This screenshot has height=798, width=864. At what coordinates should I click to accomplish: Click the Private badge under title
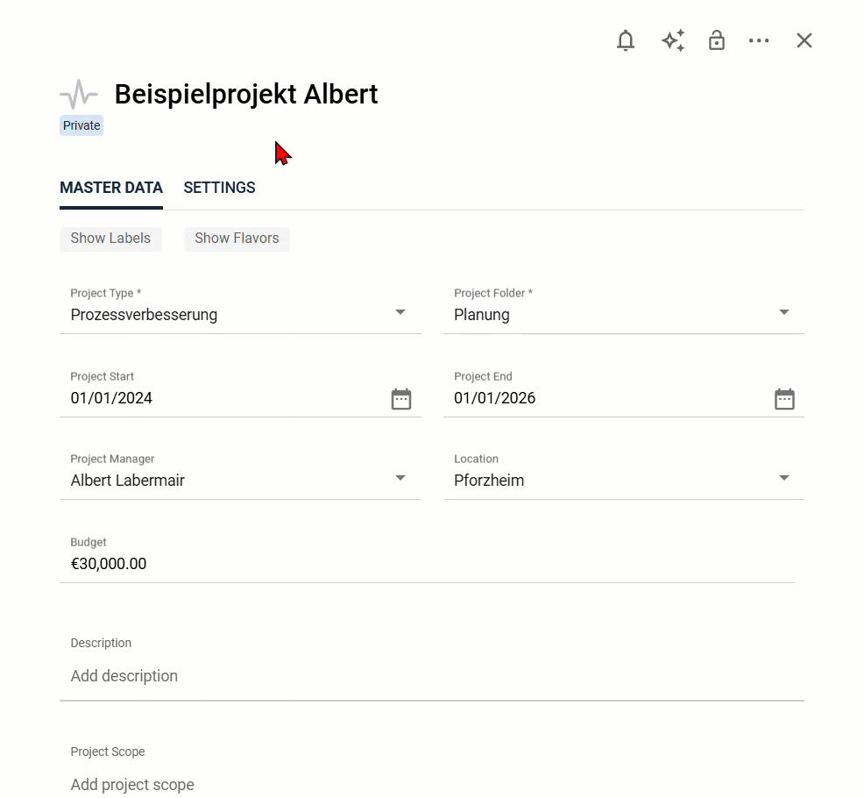(81, 125)
